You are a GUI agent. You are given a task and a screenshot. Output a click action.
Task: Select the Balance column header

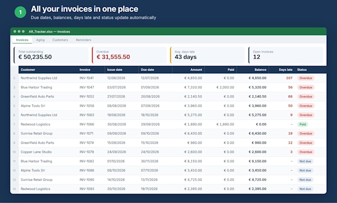[x=260, y=69]
